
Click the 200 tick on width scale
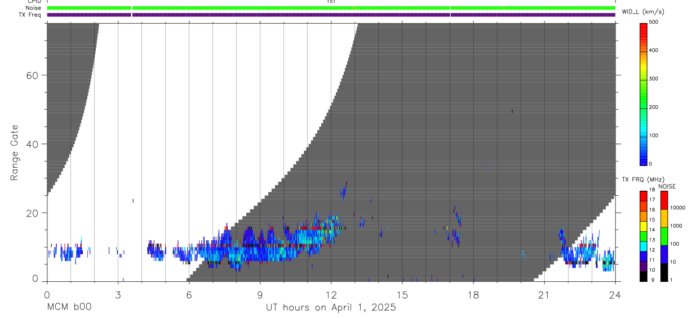click(655, 107)
